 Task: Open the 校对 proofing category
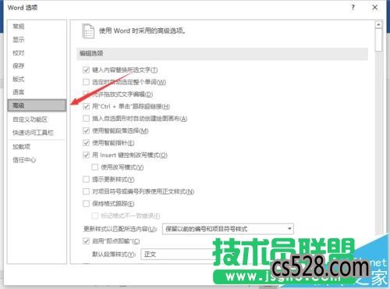19,53
